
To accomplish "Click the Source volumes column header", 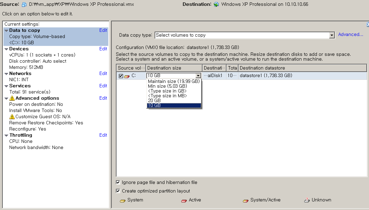I will pyautogui.click(x=131, y=68).
